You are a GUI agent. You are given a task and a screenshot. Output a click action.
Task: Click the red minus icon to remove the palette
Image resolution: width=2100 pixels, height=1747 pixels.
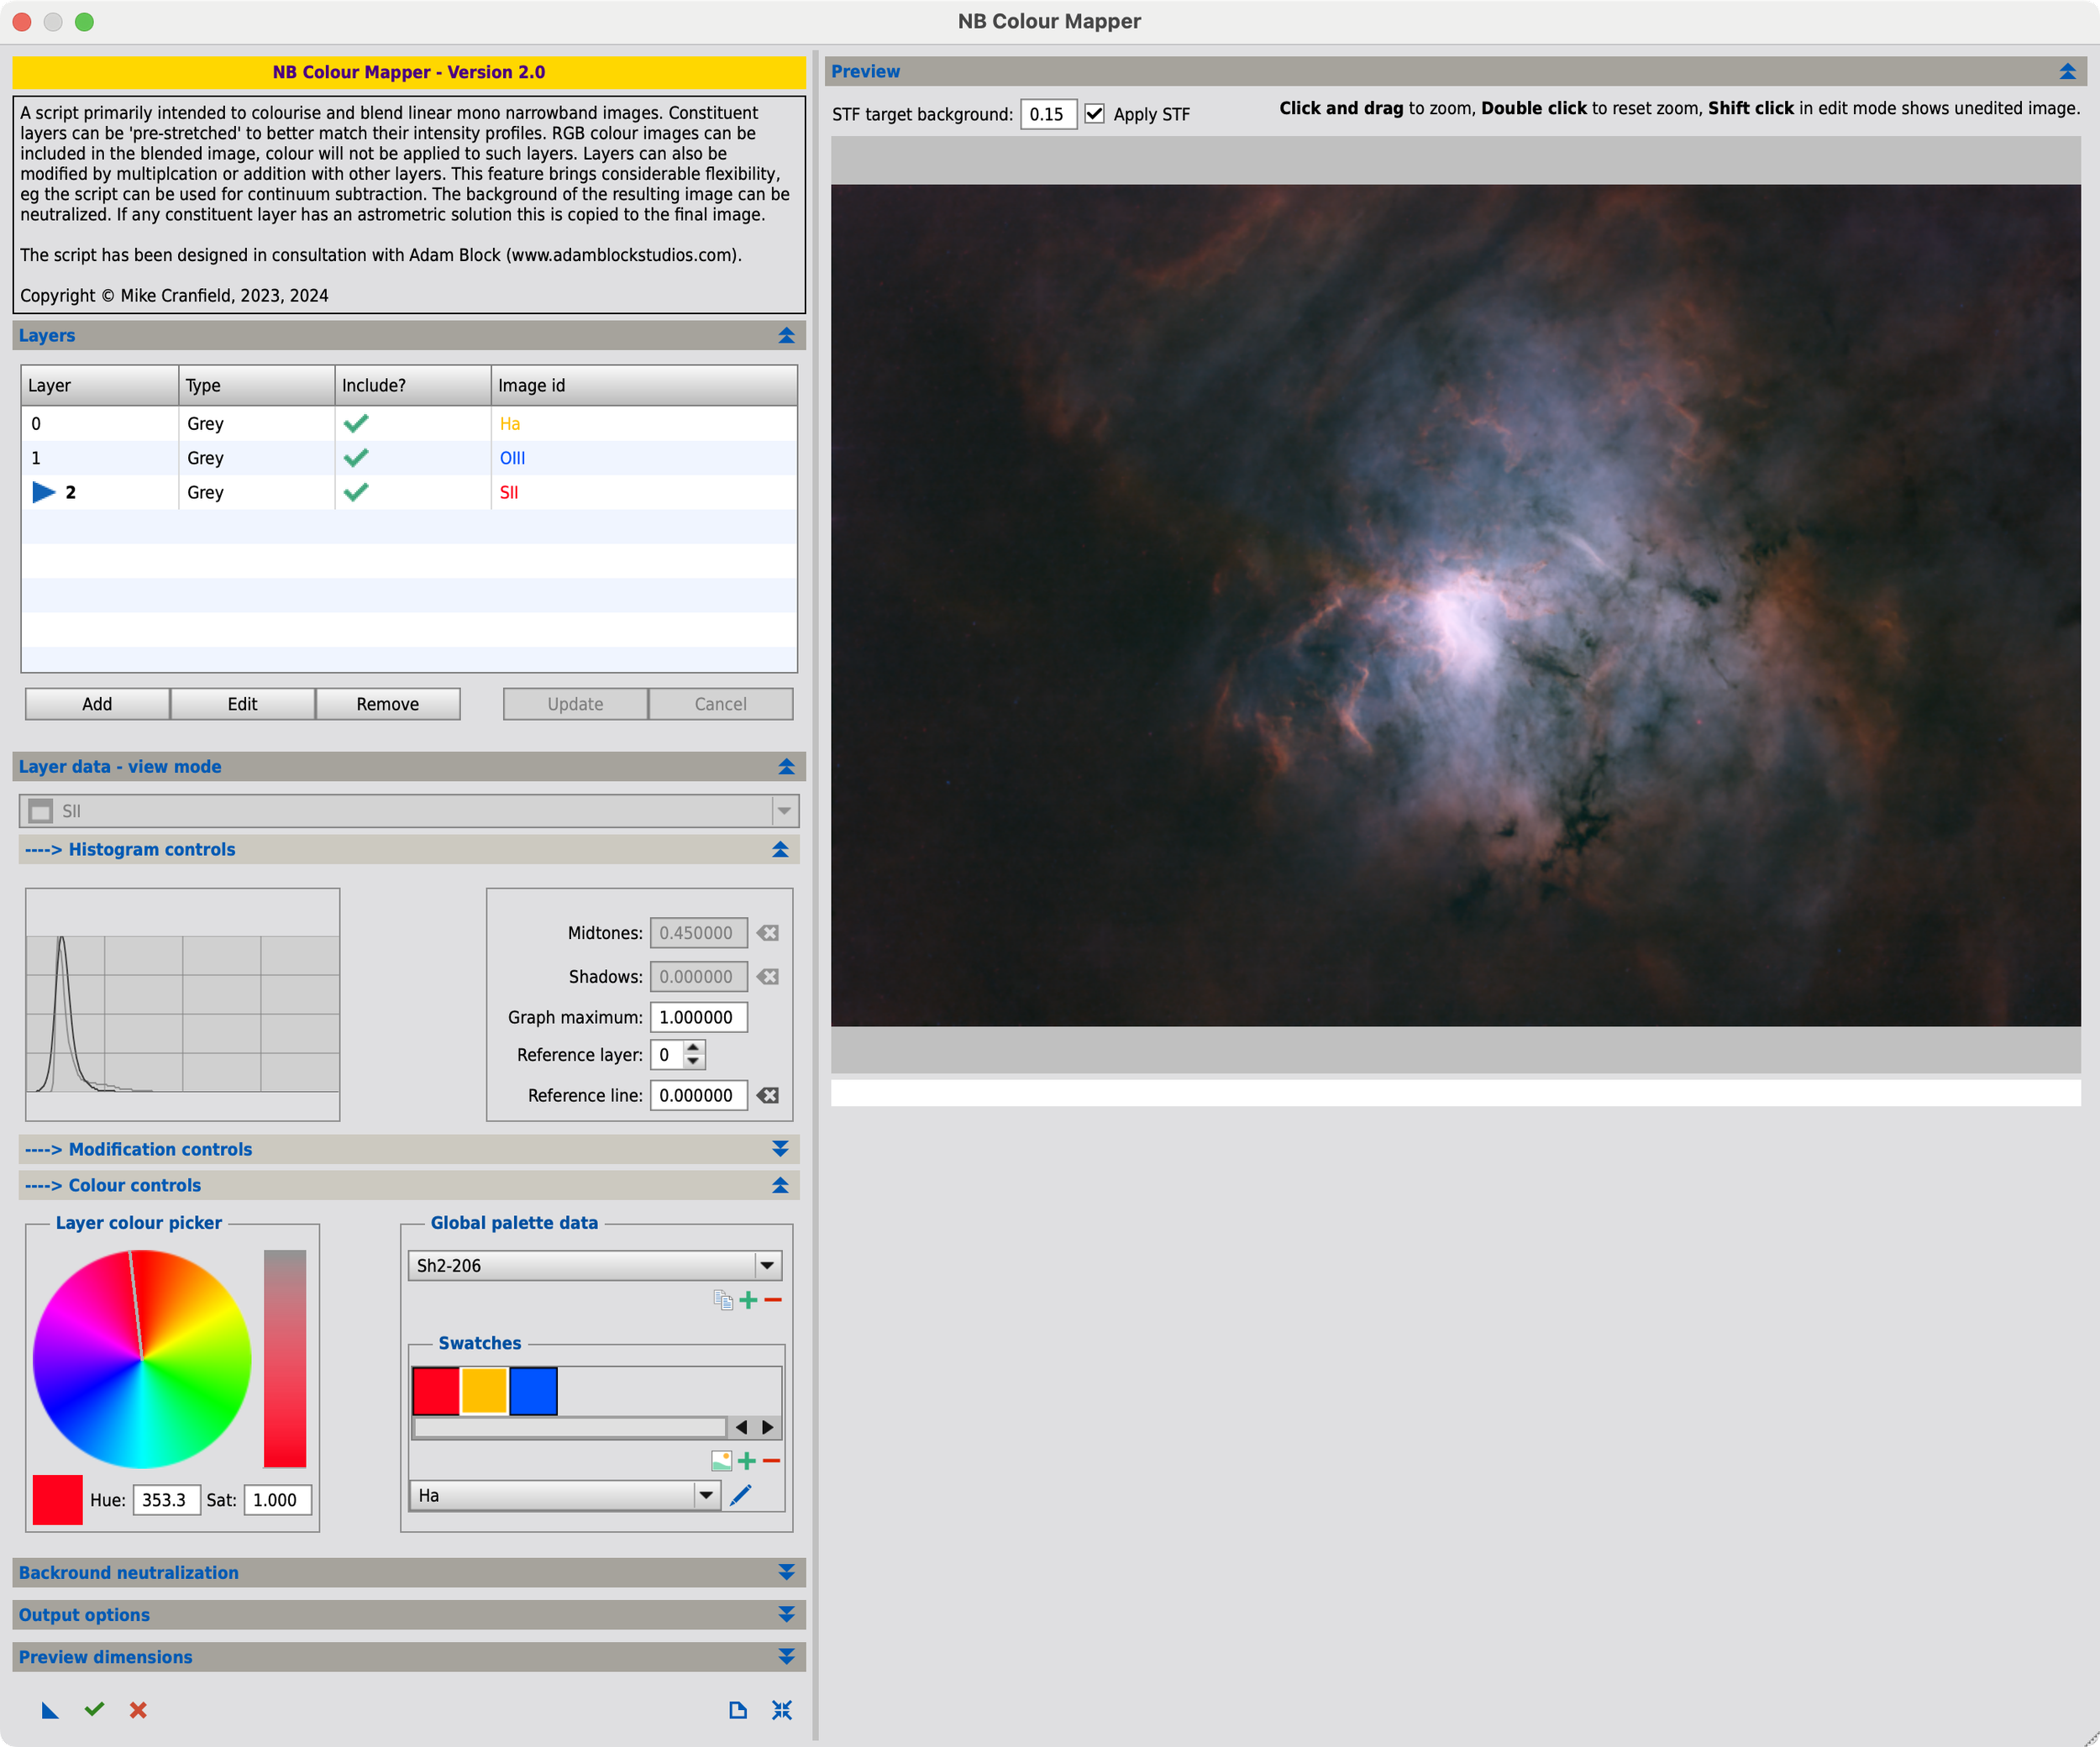[773, 1300]
